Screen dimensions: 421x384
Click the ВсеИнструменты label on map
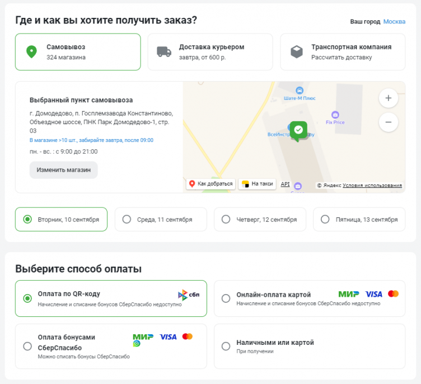(x=279, y=134)
